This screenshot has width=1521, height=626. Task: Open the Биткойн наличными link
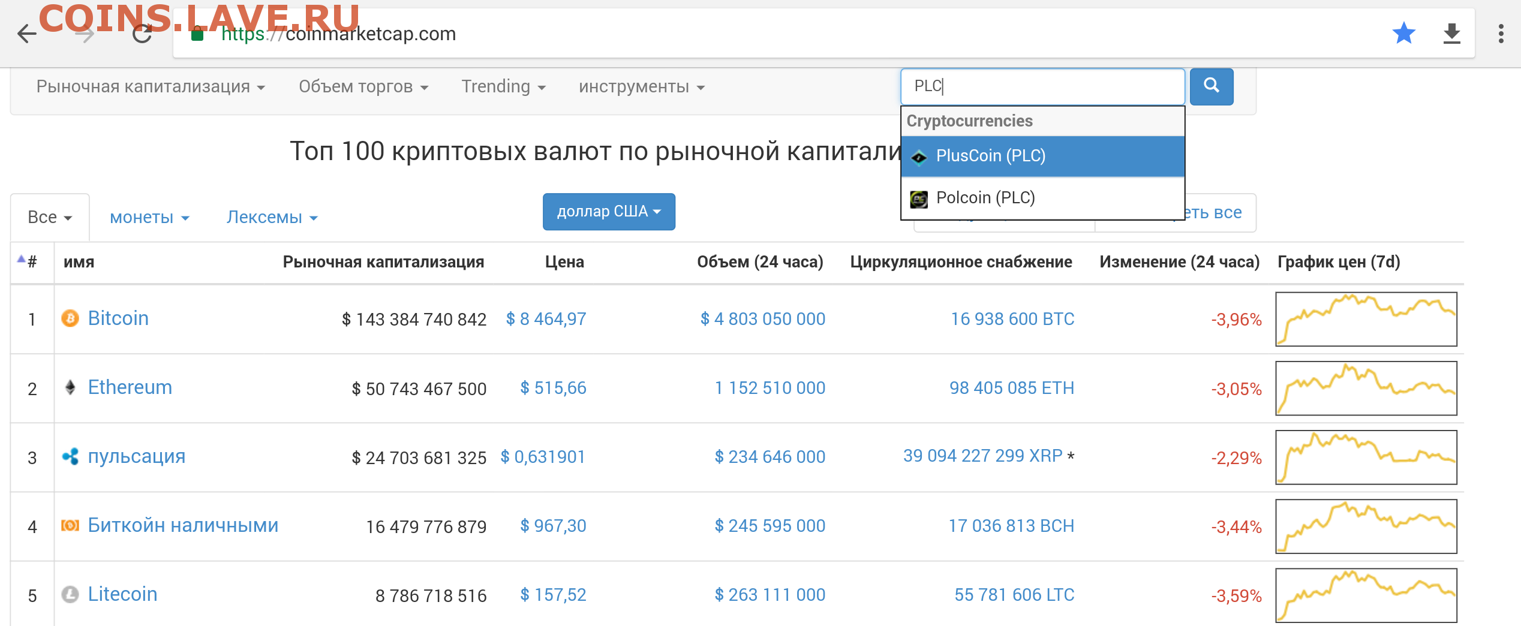[183, 525]
